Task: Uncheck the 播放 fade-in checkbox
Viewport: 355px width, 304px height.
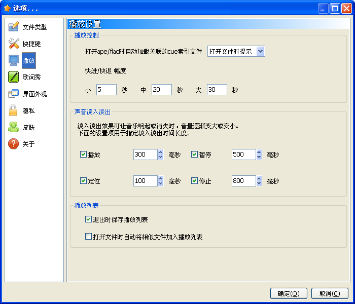Action: [84, 155]
